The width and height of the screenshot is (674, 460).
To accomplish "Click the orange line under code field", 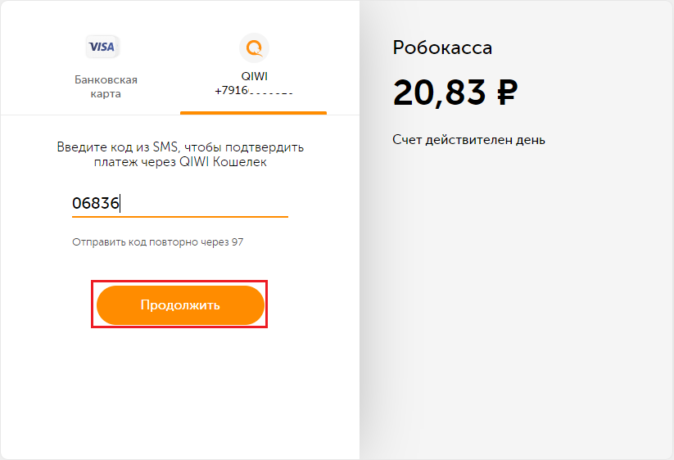I will click(x=180, y=217).
